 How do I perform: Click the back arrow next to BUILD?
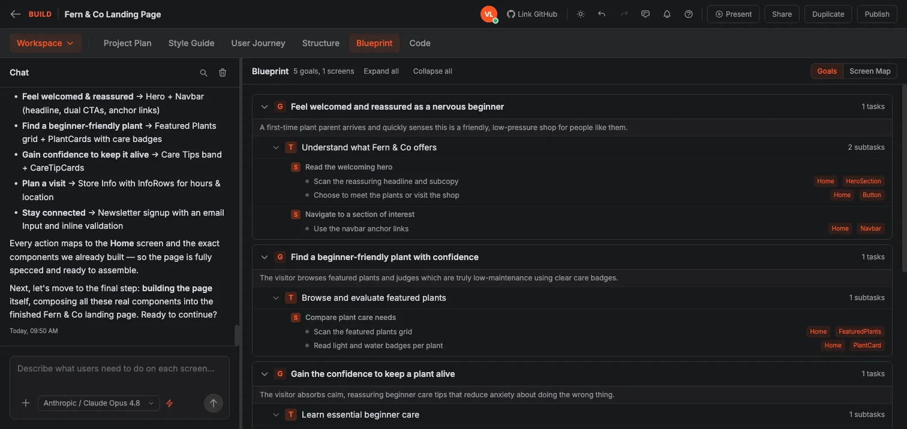pyautogui.click(x=15, y=14)
